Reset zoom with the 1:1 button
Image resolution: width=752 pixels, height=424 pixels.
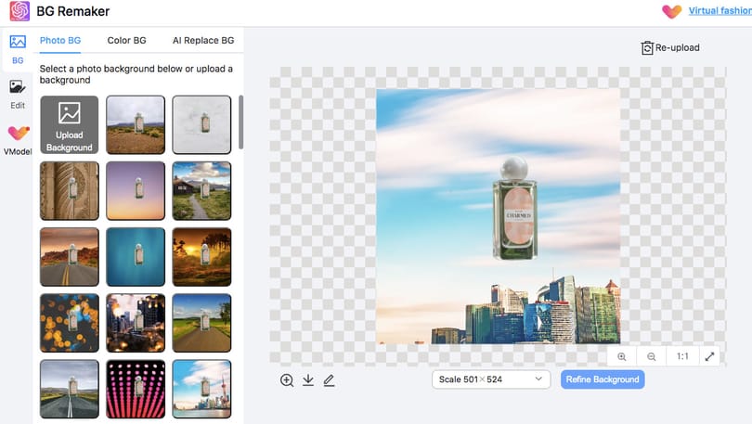(x=682, y=356)
